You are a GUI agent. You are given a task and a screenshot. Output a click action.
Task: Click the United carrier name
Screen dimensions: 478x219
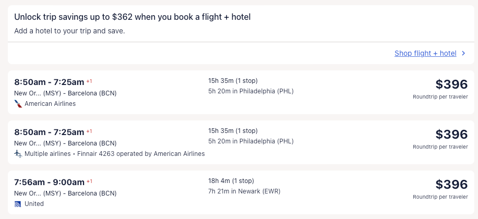coord(34,204)
